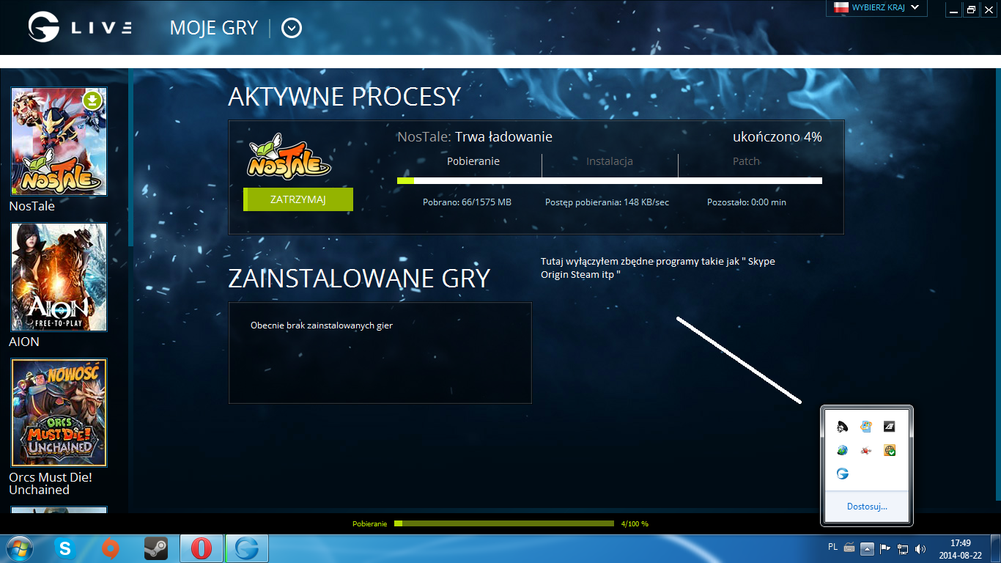Viewport: 1001px width, 563px height.
Task: Click the black hat icon in tray popup
Action: pyautogui.click(x=843, y=426)
